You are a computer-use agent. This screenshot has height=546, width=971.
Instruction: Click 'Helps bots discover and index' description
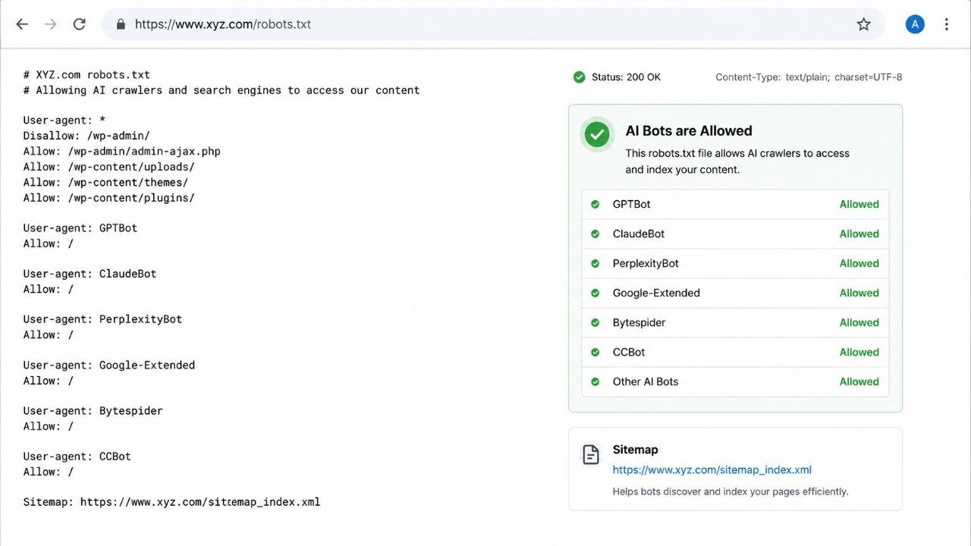731,491
